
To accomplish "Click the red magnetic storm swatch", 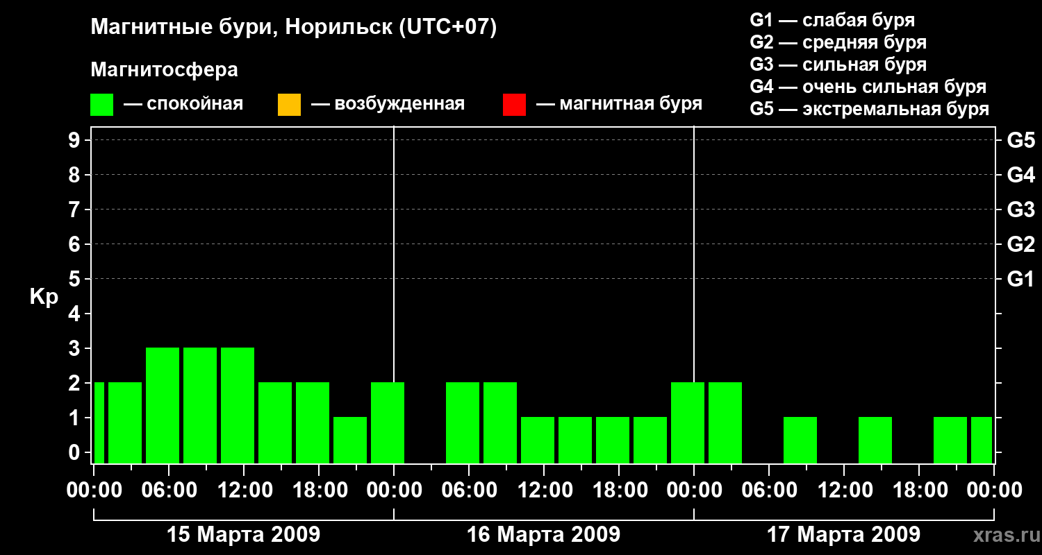I will 514,105.
